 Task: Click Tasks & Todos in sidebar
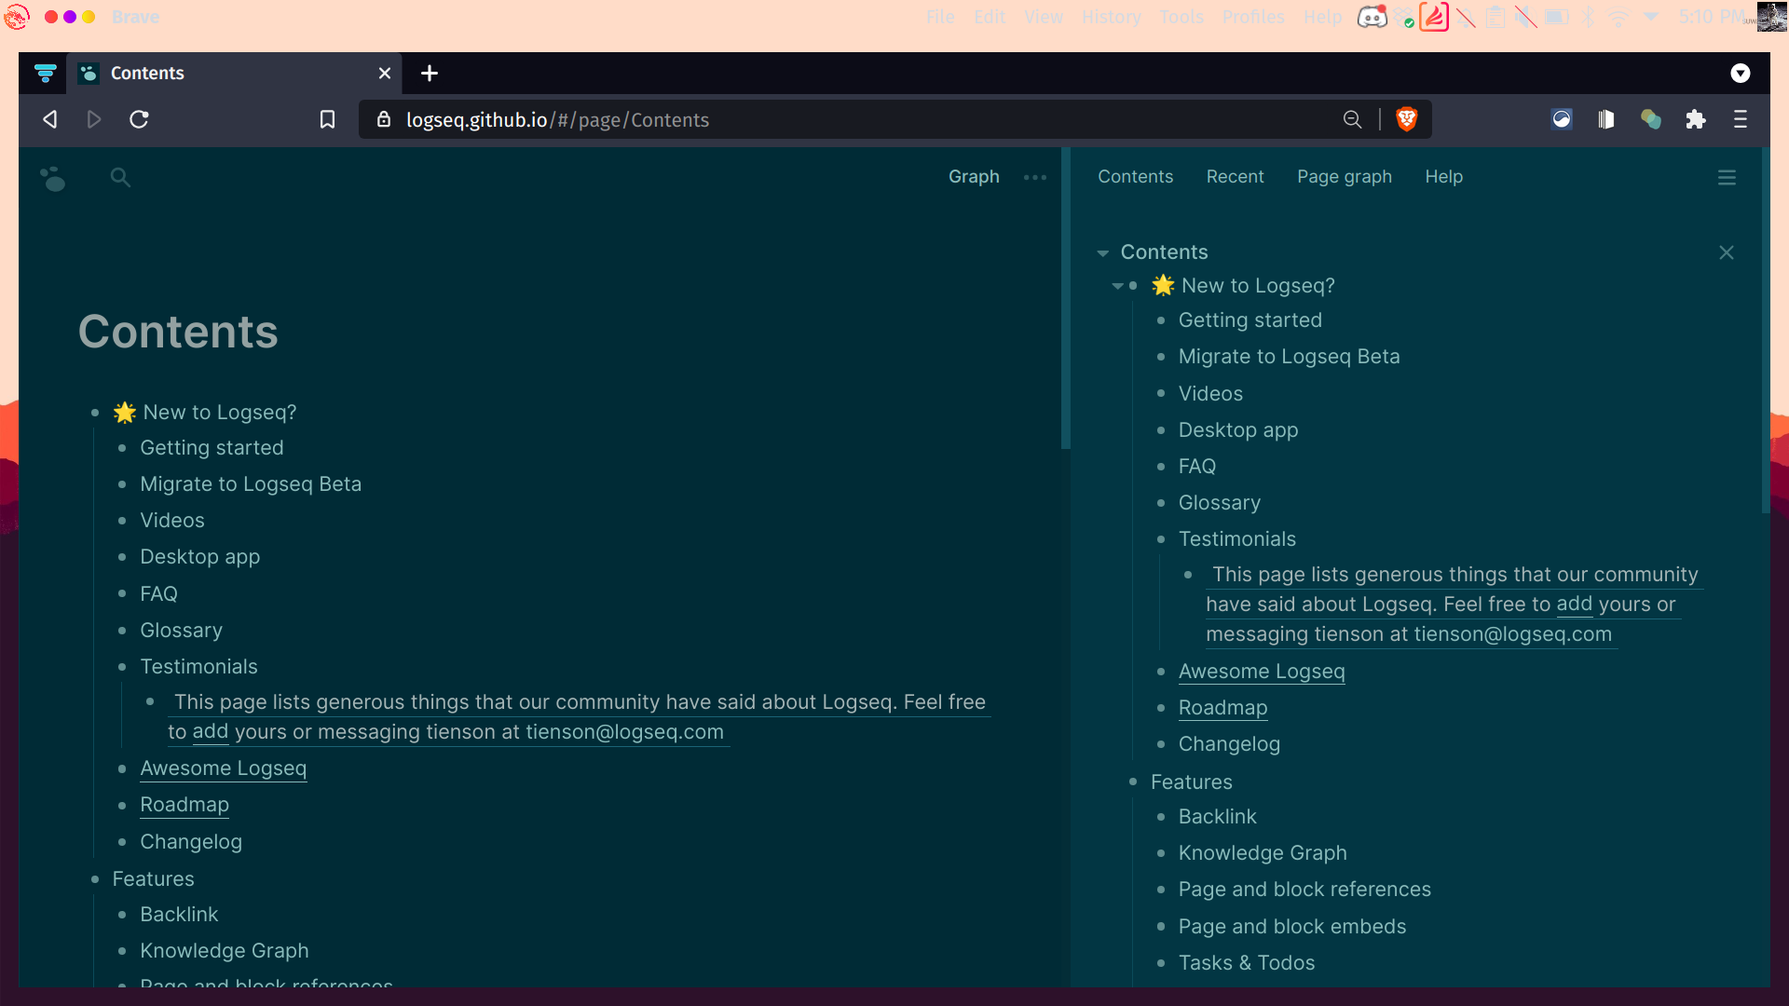pos(1247,963)
